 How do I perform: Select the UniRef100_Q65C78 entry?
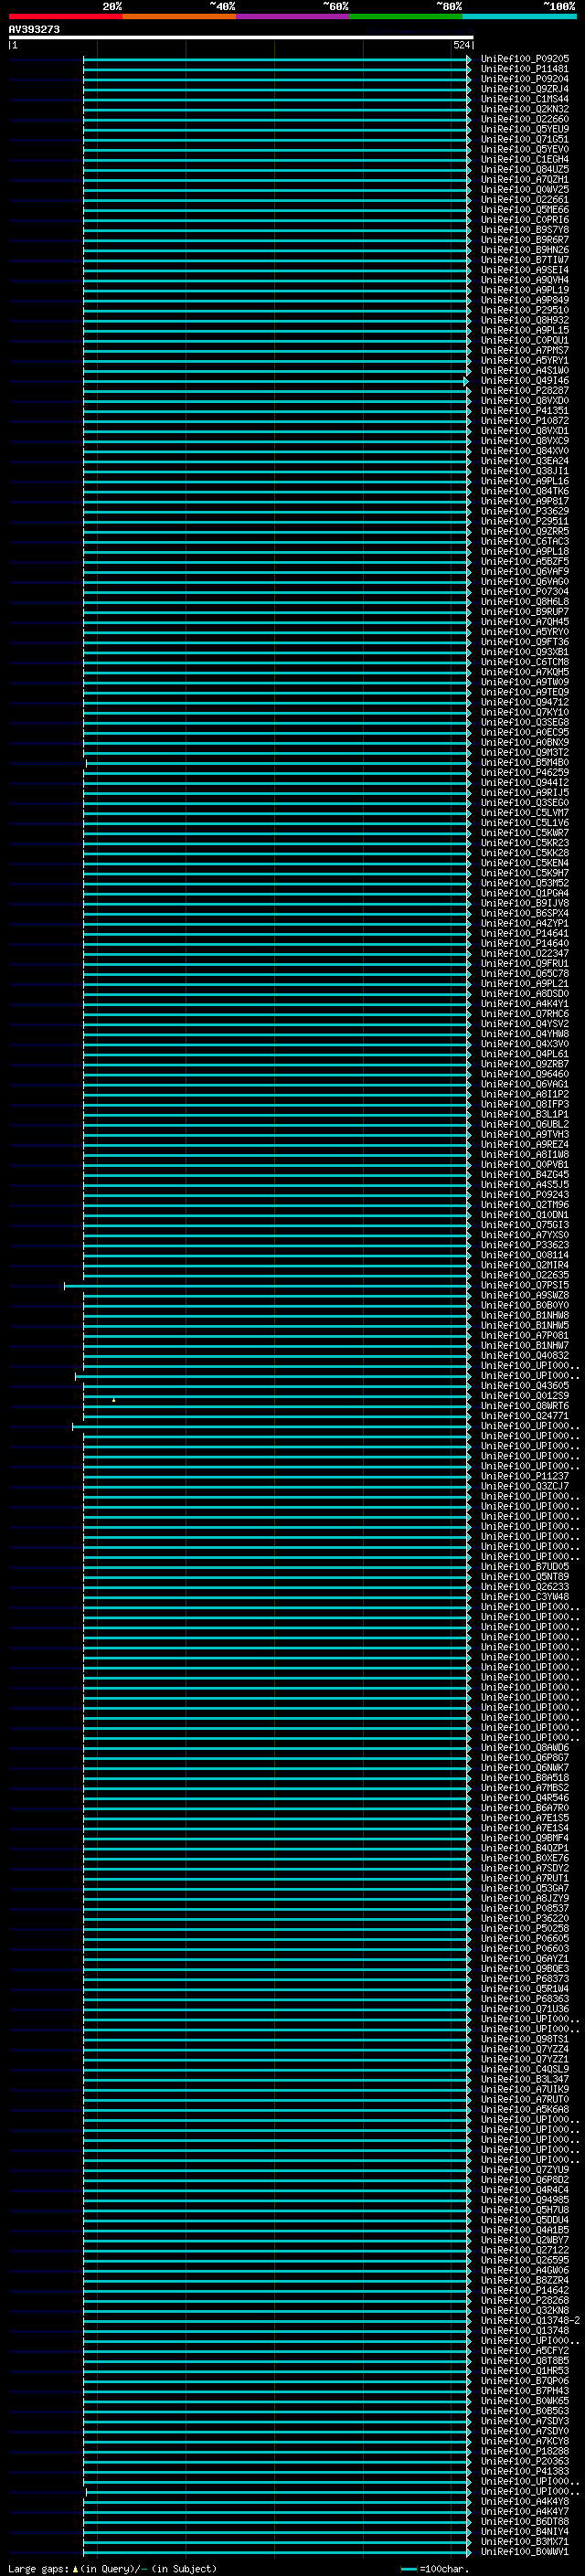click(525, 974)
